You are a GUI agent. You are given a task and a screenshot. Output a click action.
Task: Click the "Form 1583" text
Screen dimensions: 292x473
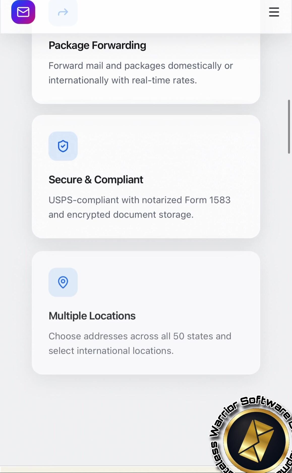pos(208,200)
